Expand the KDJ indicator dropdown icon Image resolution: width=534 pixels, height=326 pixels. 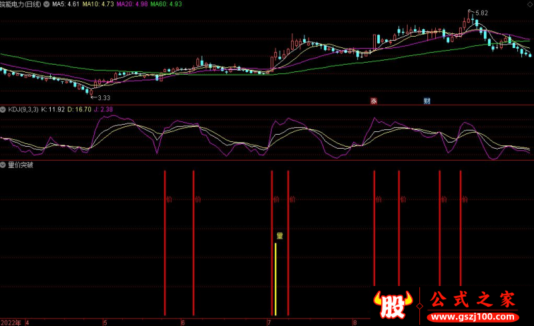point(3,109)
